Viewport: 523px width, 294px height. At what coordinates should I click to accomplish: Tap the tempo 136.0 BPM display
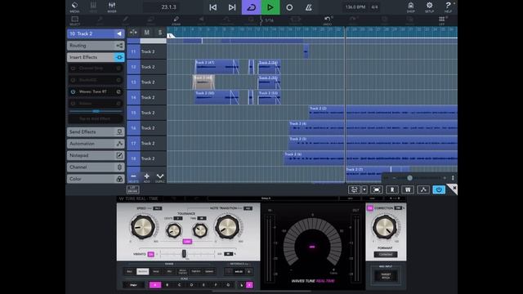coord(355,7)
